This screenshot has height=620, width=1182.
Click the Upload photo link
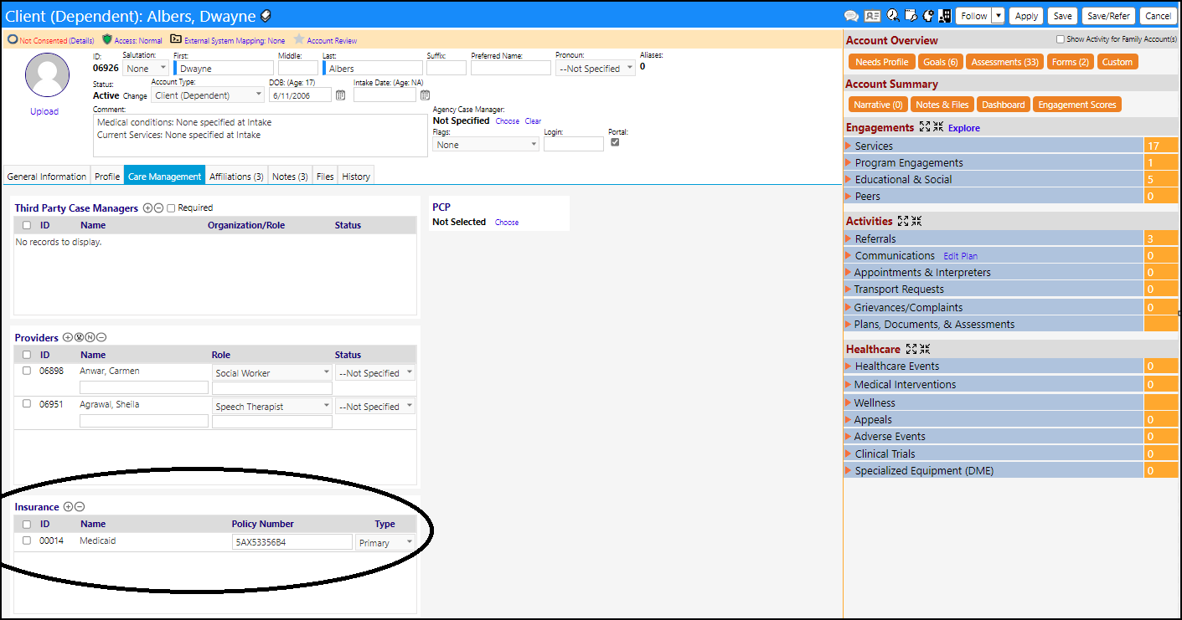tap(44, 111)
